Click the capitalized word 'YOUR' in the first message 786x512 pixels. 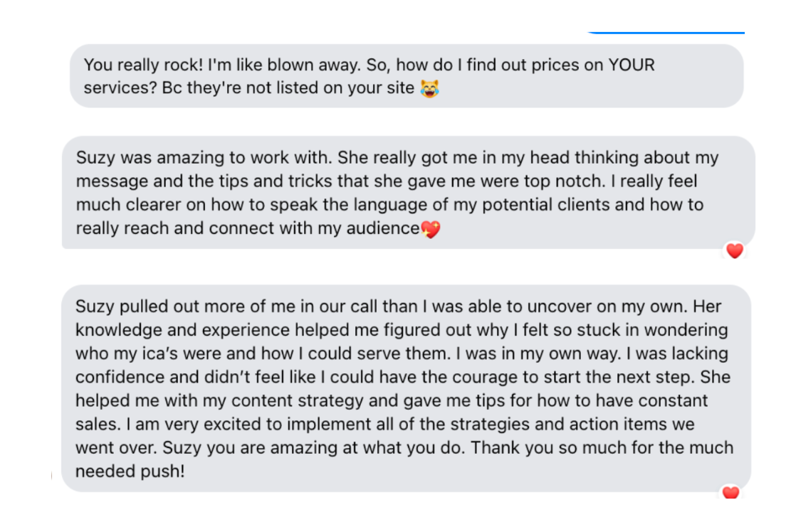coord(631,65)
